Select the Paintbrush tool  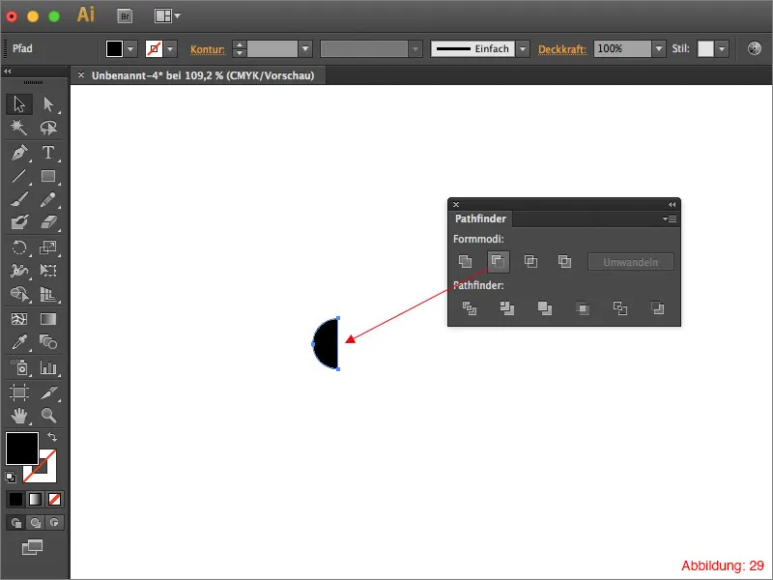[19, 199]
